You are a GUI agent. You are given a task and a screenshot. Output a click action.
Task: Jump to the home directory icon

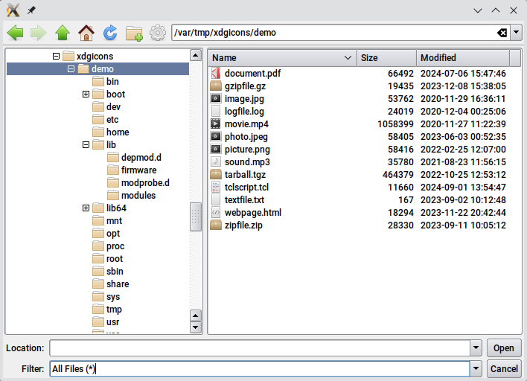click(86, 33)
